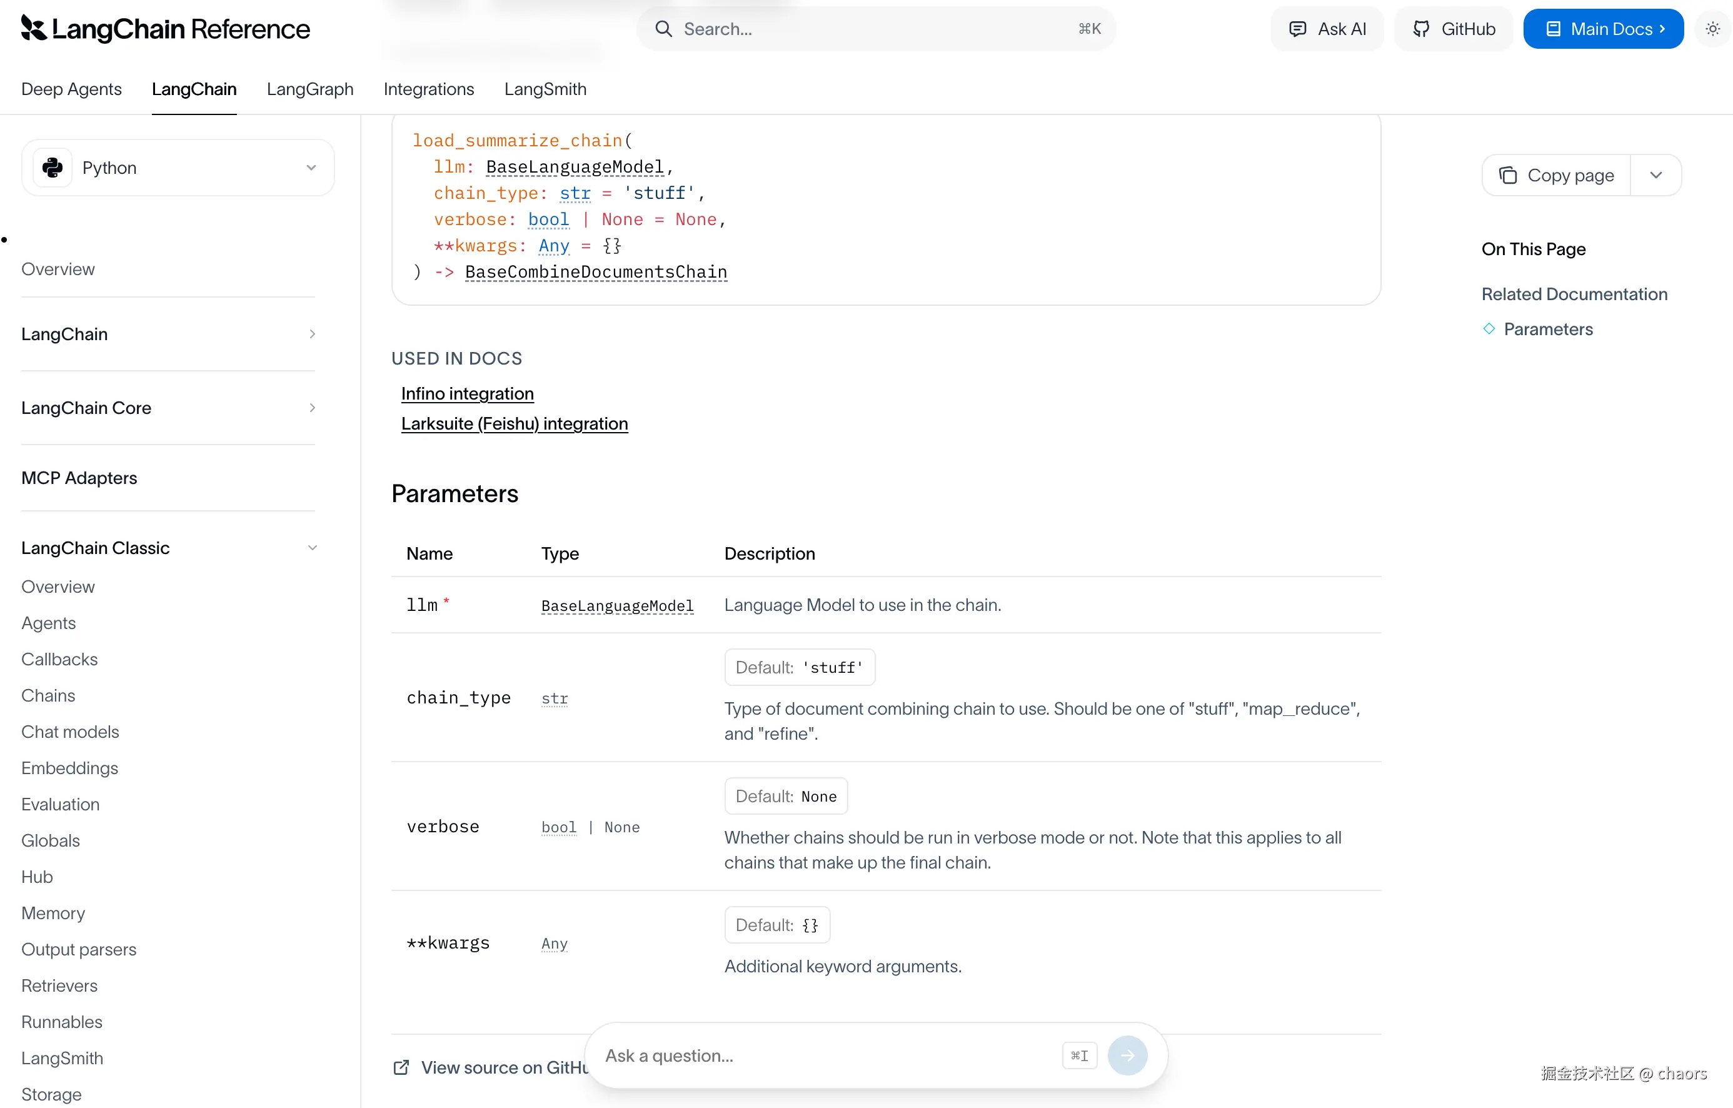The image size is (1733, 1108).
Task: Switch to the Integrations tab
Action: click(x=428, y=89)
